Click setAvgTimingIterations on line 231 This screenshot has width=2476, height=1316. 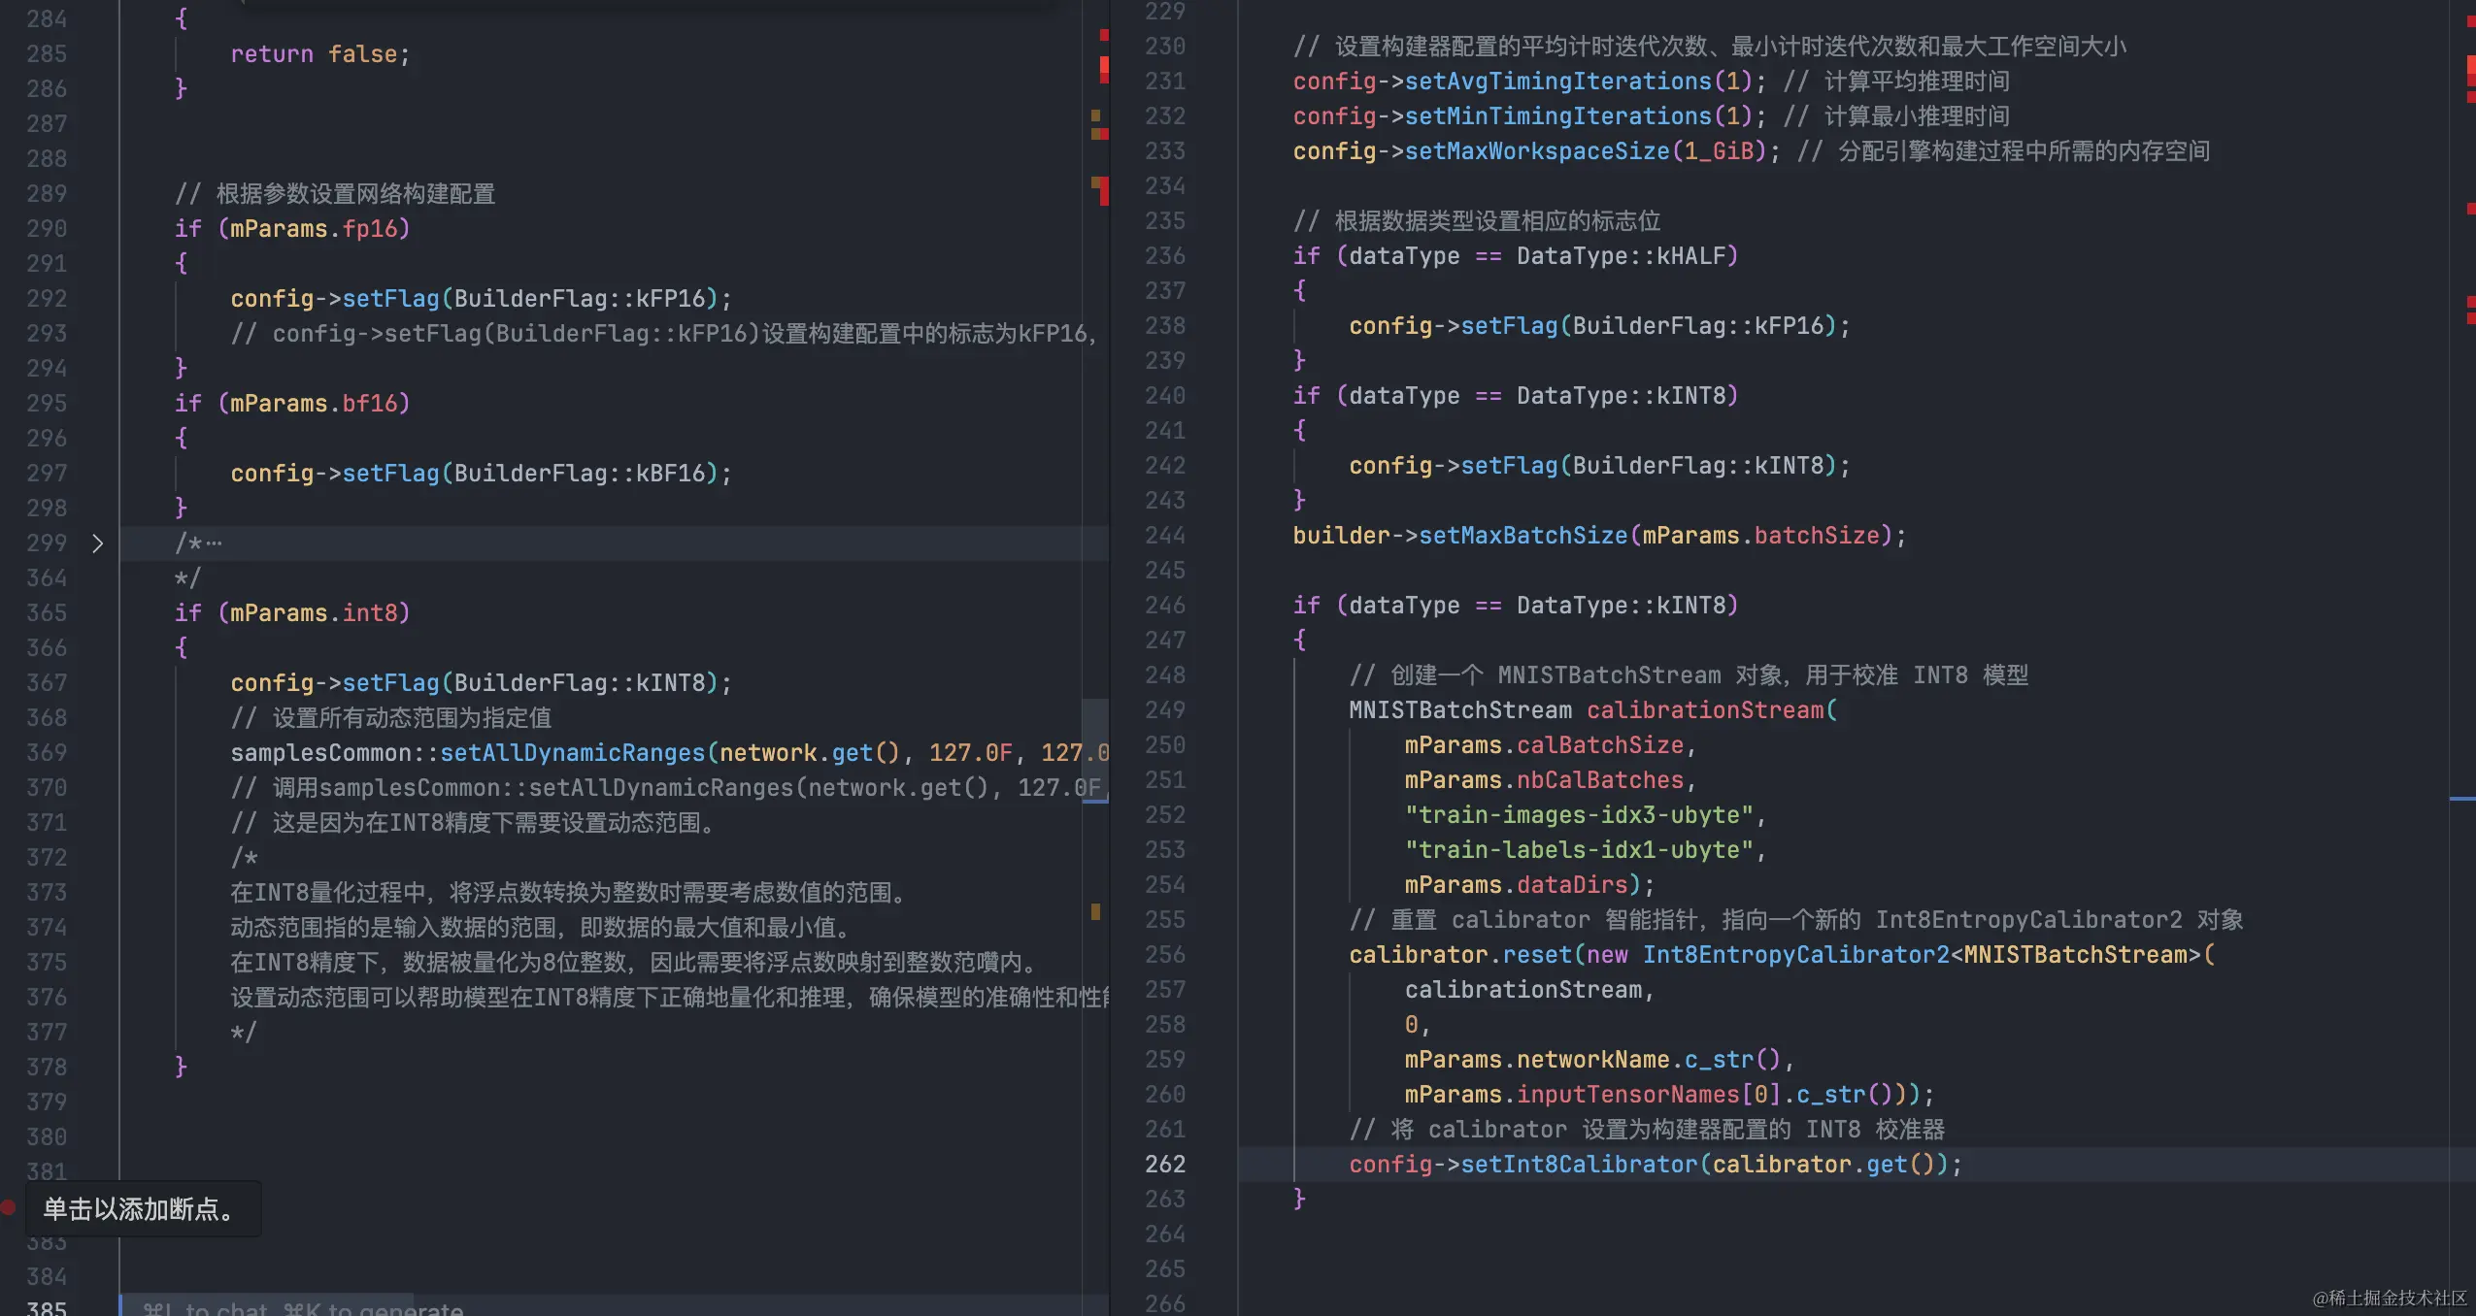coord(1558,81)
